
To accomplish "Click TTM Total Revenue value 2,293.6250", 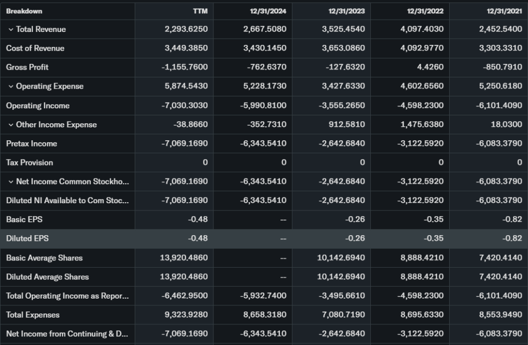I will coord(186,29).
